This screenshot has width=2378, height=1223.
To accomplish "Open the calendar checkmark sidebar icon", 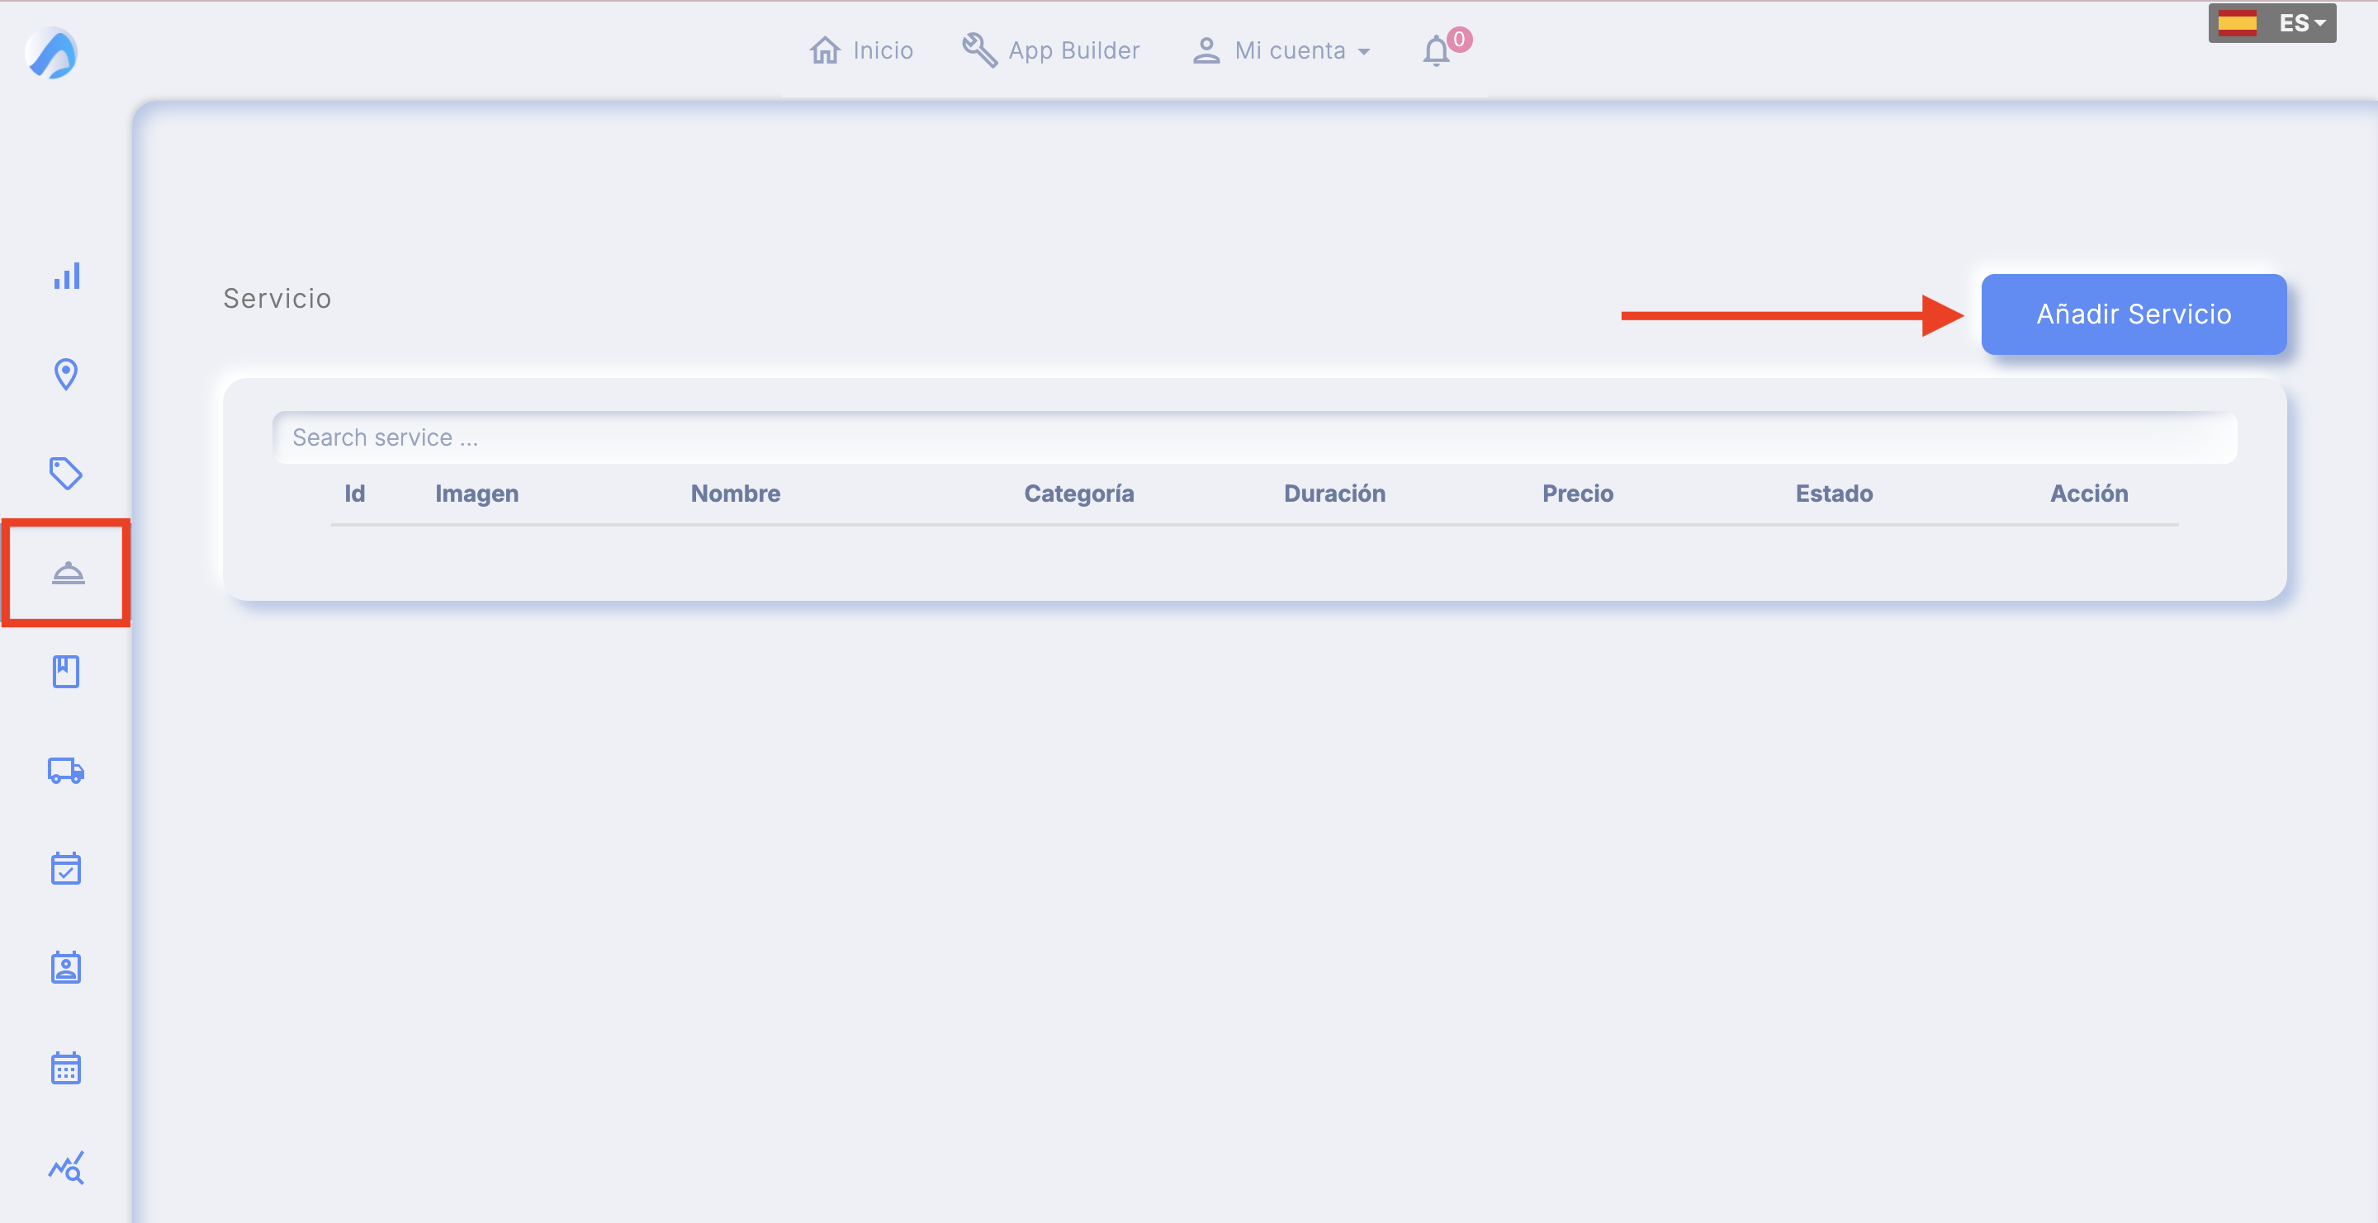I will [x=65, y=868].
